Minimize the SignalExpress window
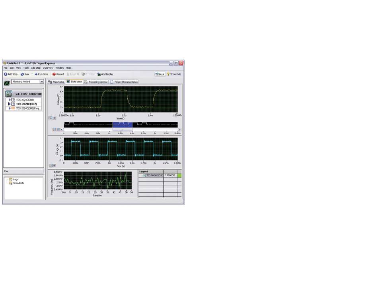Screen dimensions: 378x284 click(x=171, y=63)
